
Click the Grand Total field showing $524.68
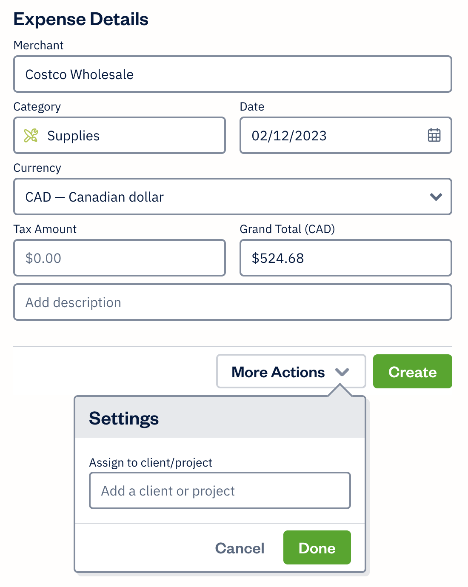[x=346, y=258]
